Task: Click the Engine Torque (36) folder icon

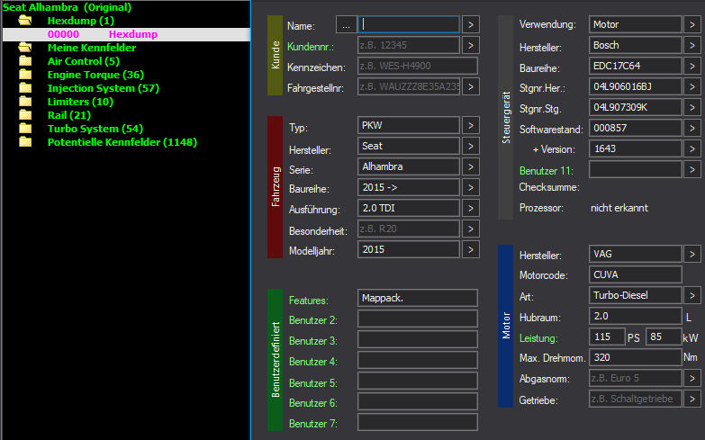Action: click(25, 75)
